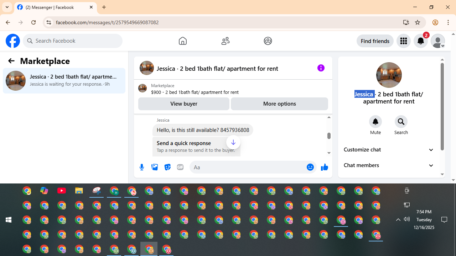Click the View buyer button

click(184, 104)
